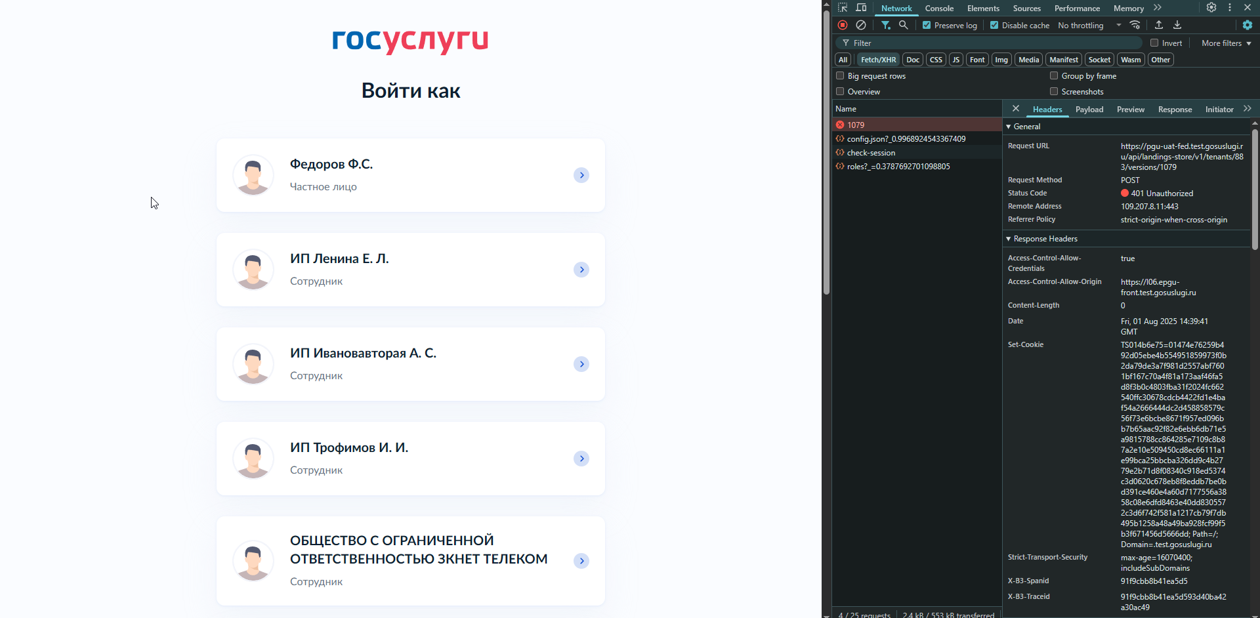This screenshot has height=618, width=1260.
Task: Enable Big request rows checkbox
Action: (840, 75)
